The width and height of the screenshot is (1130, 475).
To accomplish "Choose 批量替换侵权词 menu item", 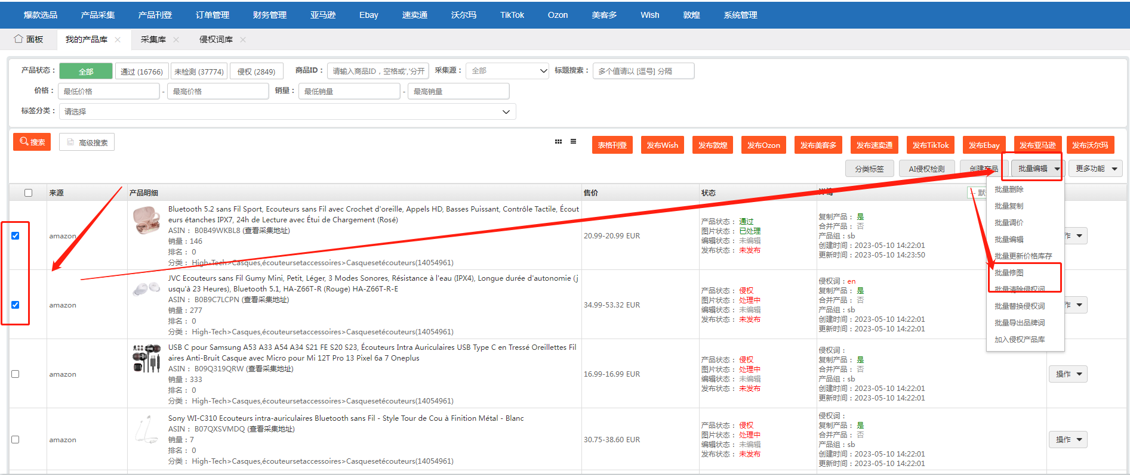I will pos(1020,306).
